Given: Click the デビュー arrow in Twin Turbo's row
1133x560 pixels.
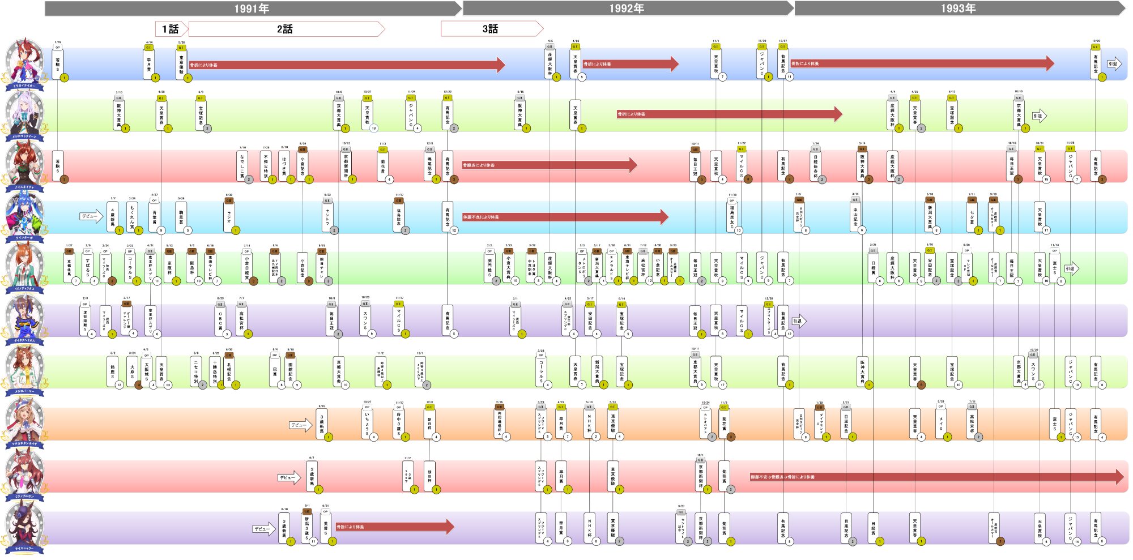Looking at the screenshot, I should [x=91, y=216].
